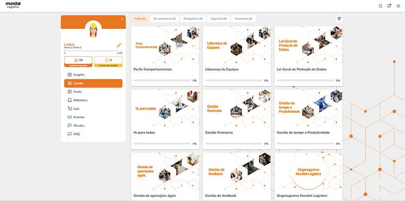Open FAQ menu label

coord(77,134)
